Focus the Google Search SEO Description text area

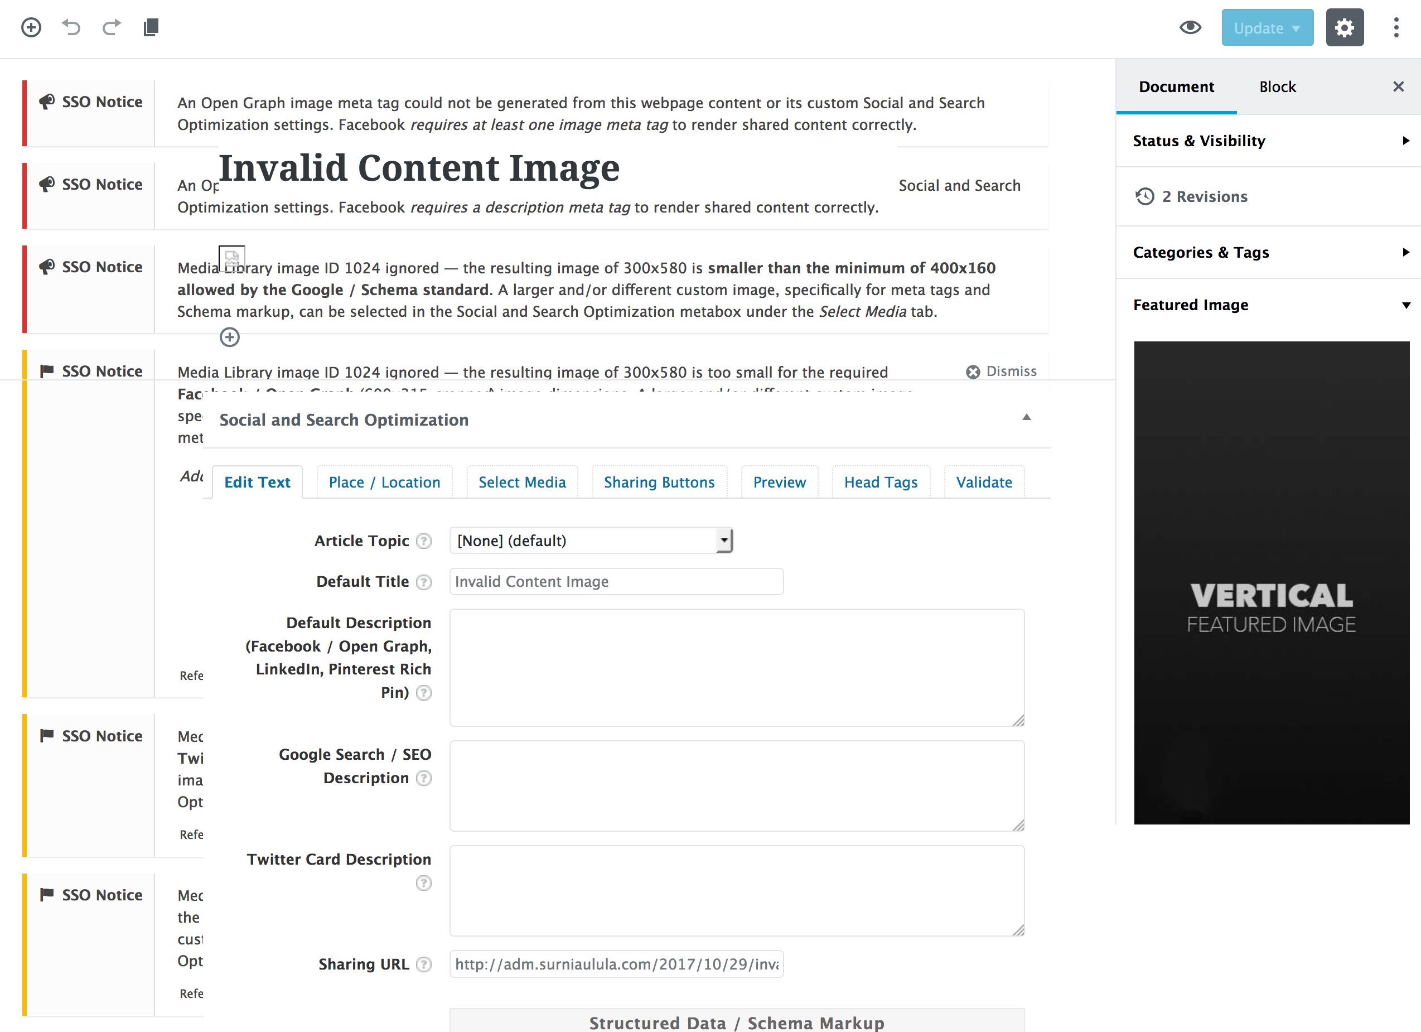coord(737,787)
